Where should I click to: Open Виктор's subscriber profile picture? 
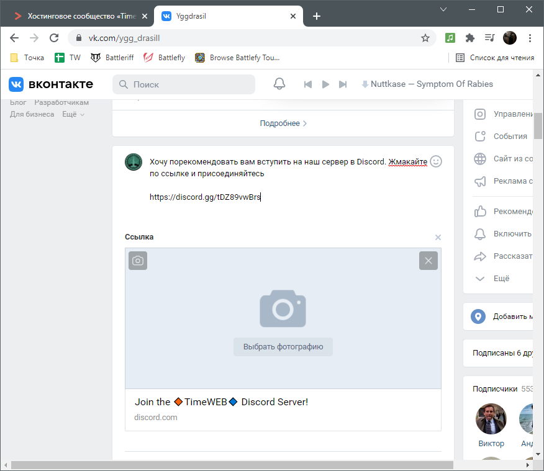click(x=491, y=419)
